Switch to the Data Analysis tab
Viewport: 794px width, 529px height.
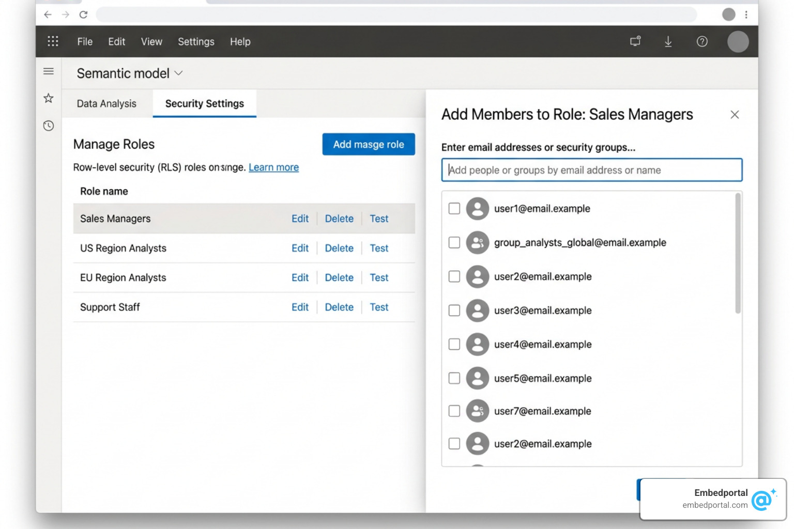pos(106,103)
